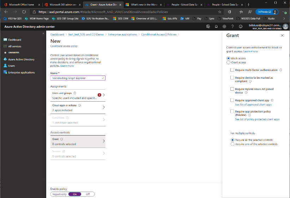290x198 pixels.
Task: Click Learn more in the Grant panel
Action: [x=250, y=51]
